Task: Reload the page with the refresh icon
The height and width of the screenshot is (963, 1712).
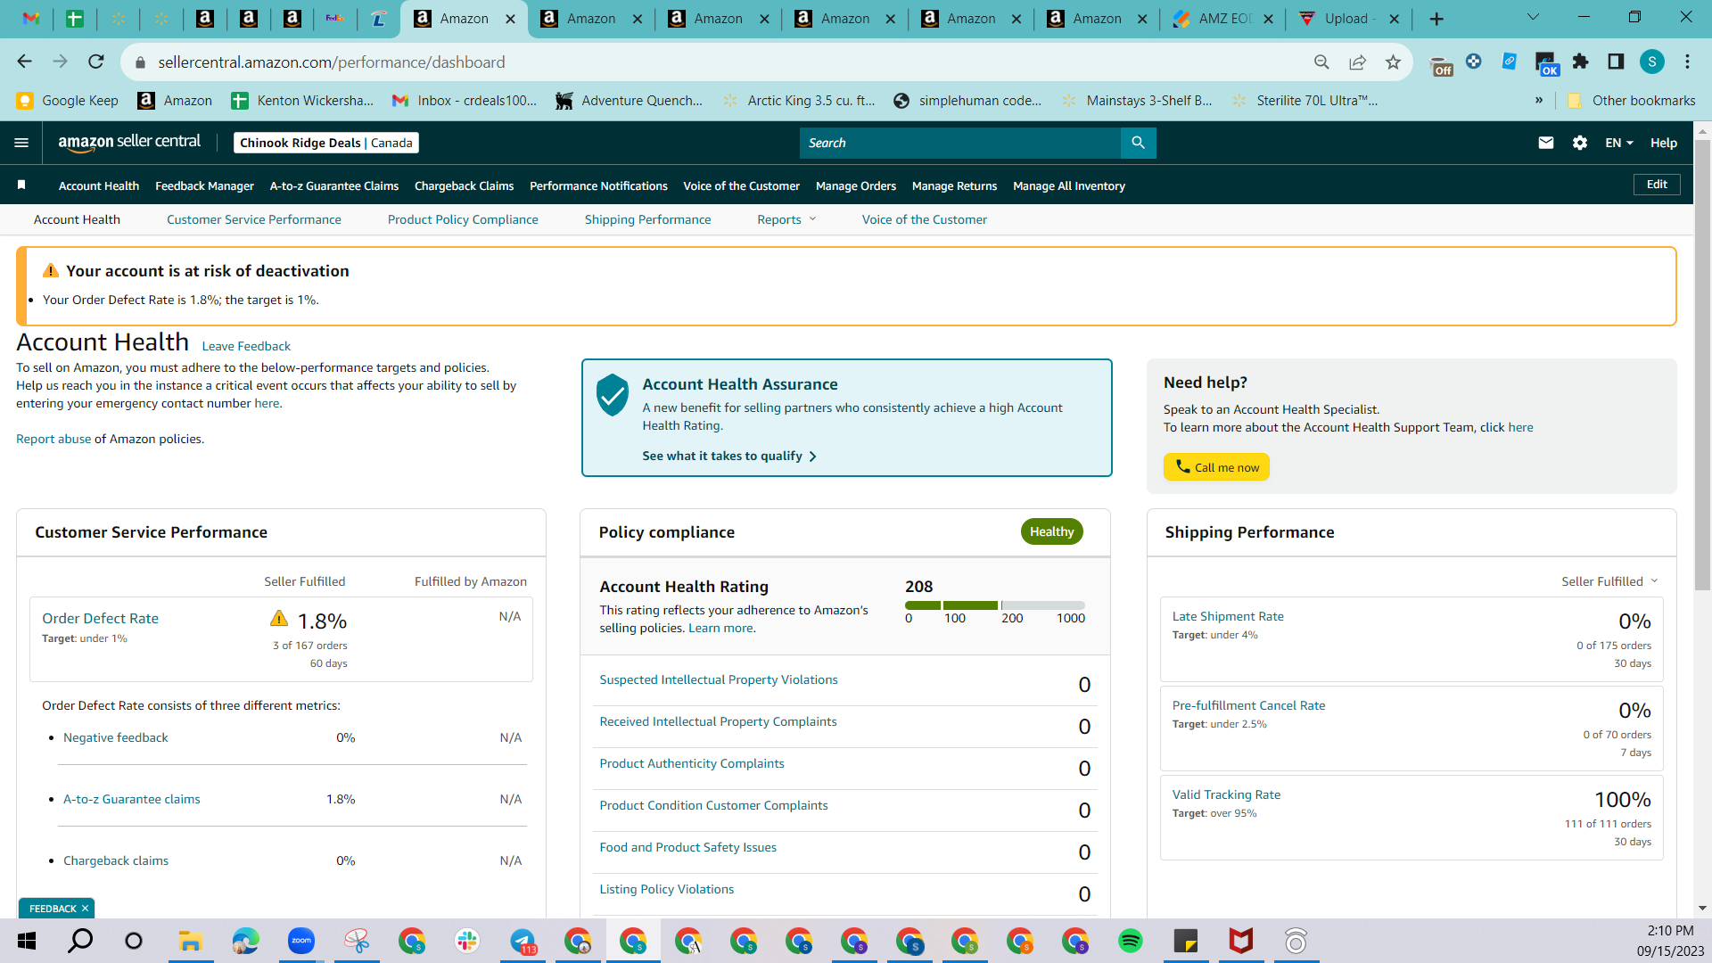Action: click(x=96, y=62)
